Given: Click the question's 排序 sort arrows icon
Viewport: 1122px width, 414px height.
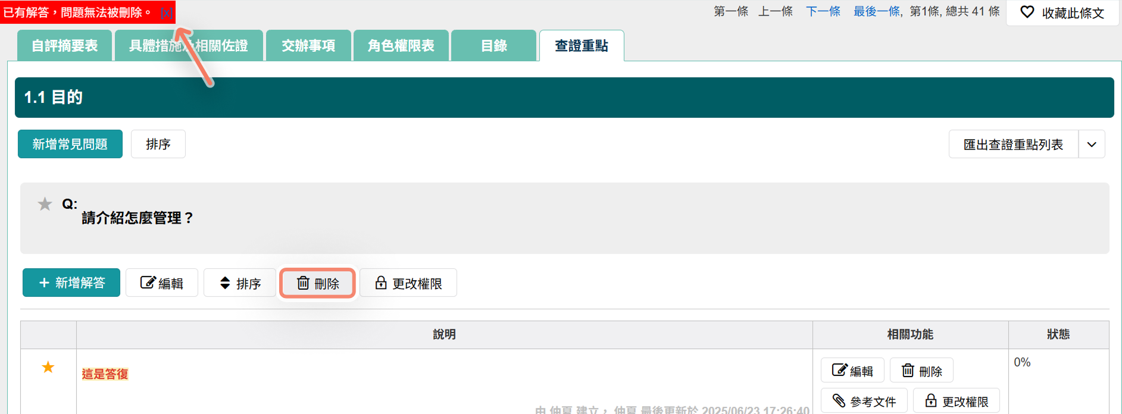Looking at the screenshot, I should [225, 283].
